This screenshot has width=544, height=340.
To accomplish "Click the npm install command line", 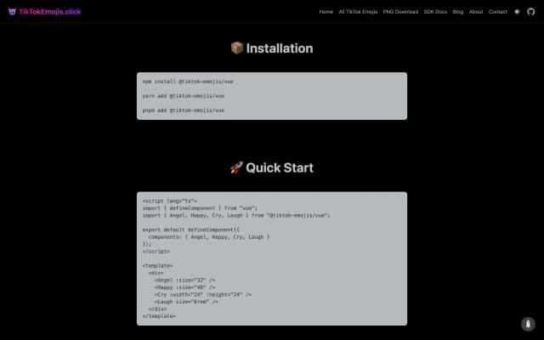I will click(x=188, y=81).
